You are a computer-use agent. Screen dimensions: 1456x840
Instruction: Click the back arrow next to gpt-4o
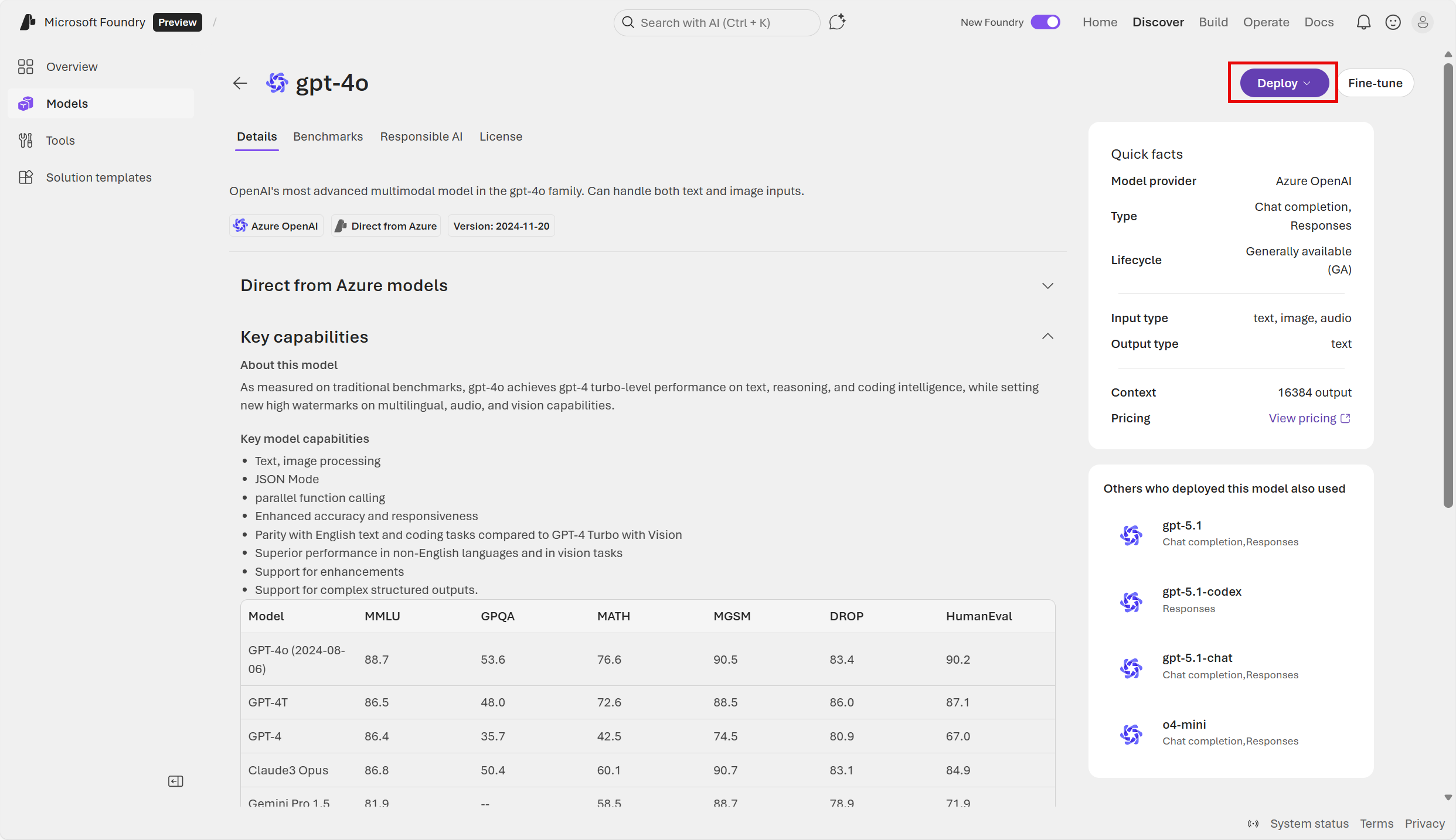[240, 83]
